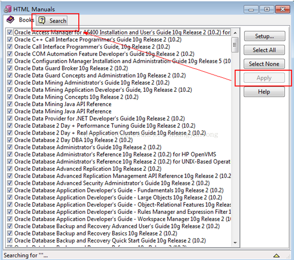The image size is (294, 260).
Task: Click the Apply button
Action: [x=264, y=78]
